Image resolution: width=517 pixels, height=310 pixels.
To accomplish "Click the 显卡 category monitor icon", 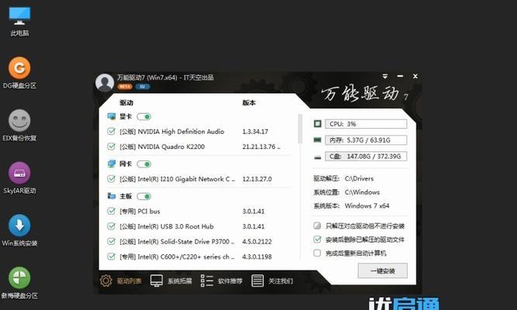I will 112,116.
